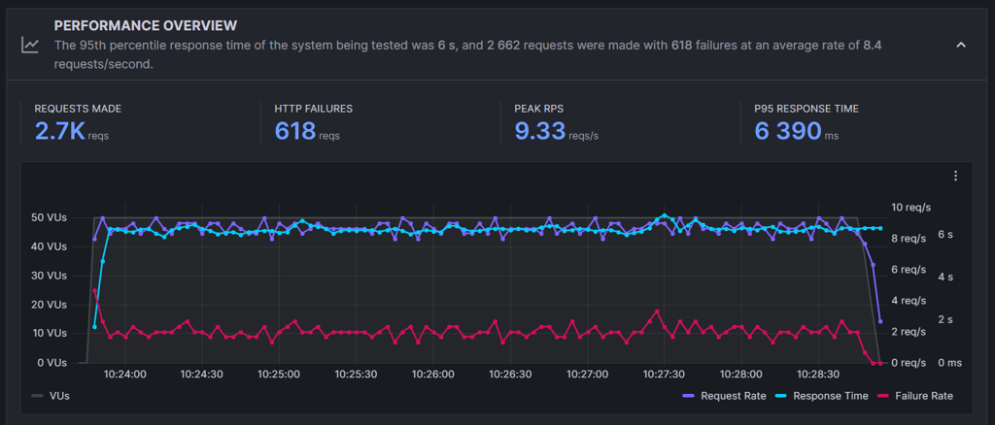Click the PERFORMANCE OVERVIEW heading
Viewport: 995px width, 425px height.
(x=146, y=25)
